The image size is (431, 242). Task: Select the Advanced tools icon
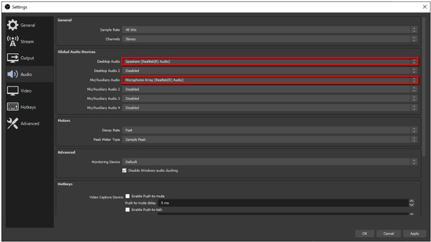(x=12, y=123)
